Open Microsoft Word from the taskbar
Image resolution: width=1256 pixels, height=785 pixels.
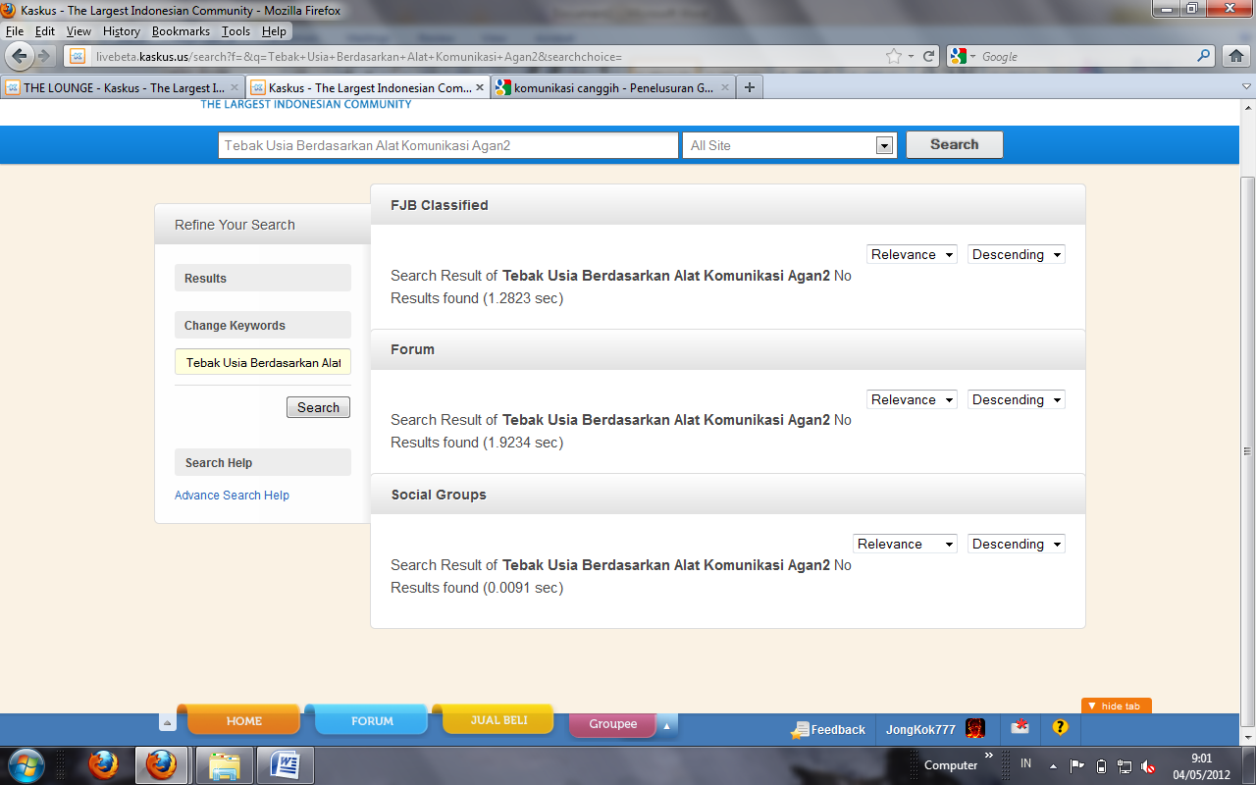pos(286,765)
